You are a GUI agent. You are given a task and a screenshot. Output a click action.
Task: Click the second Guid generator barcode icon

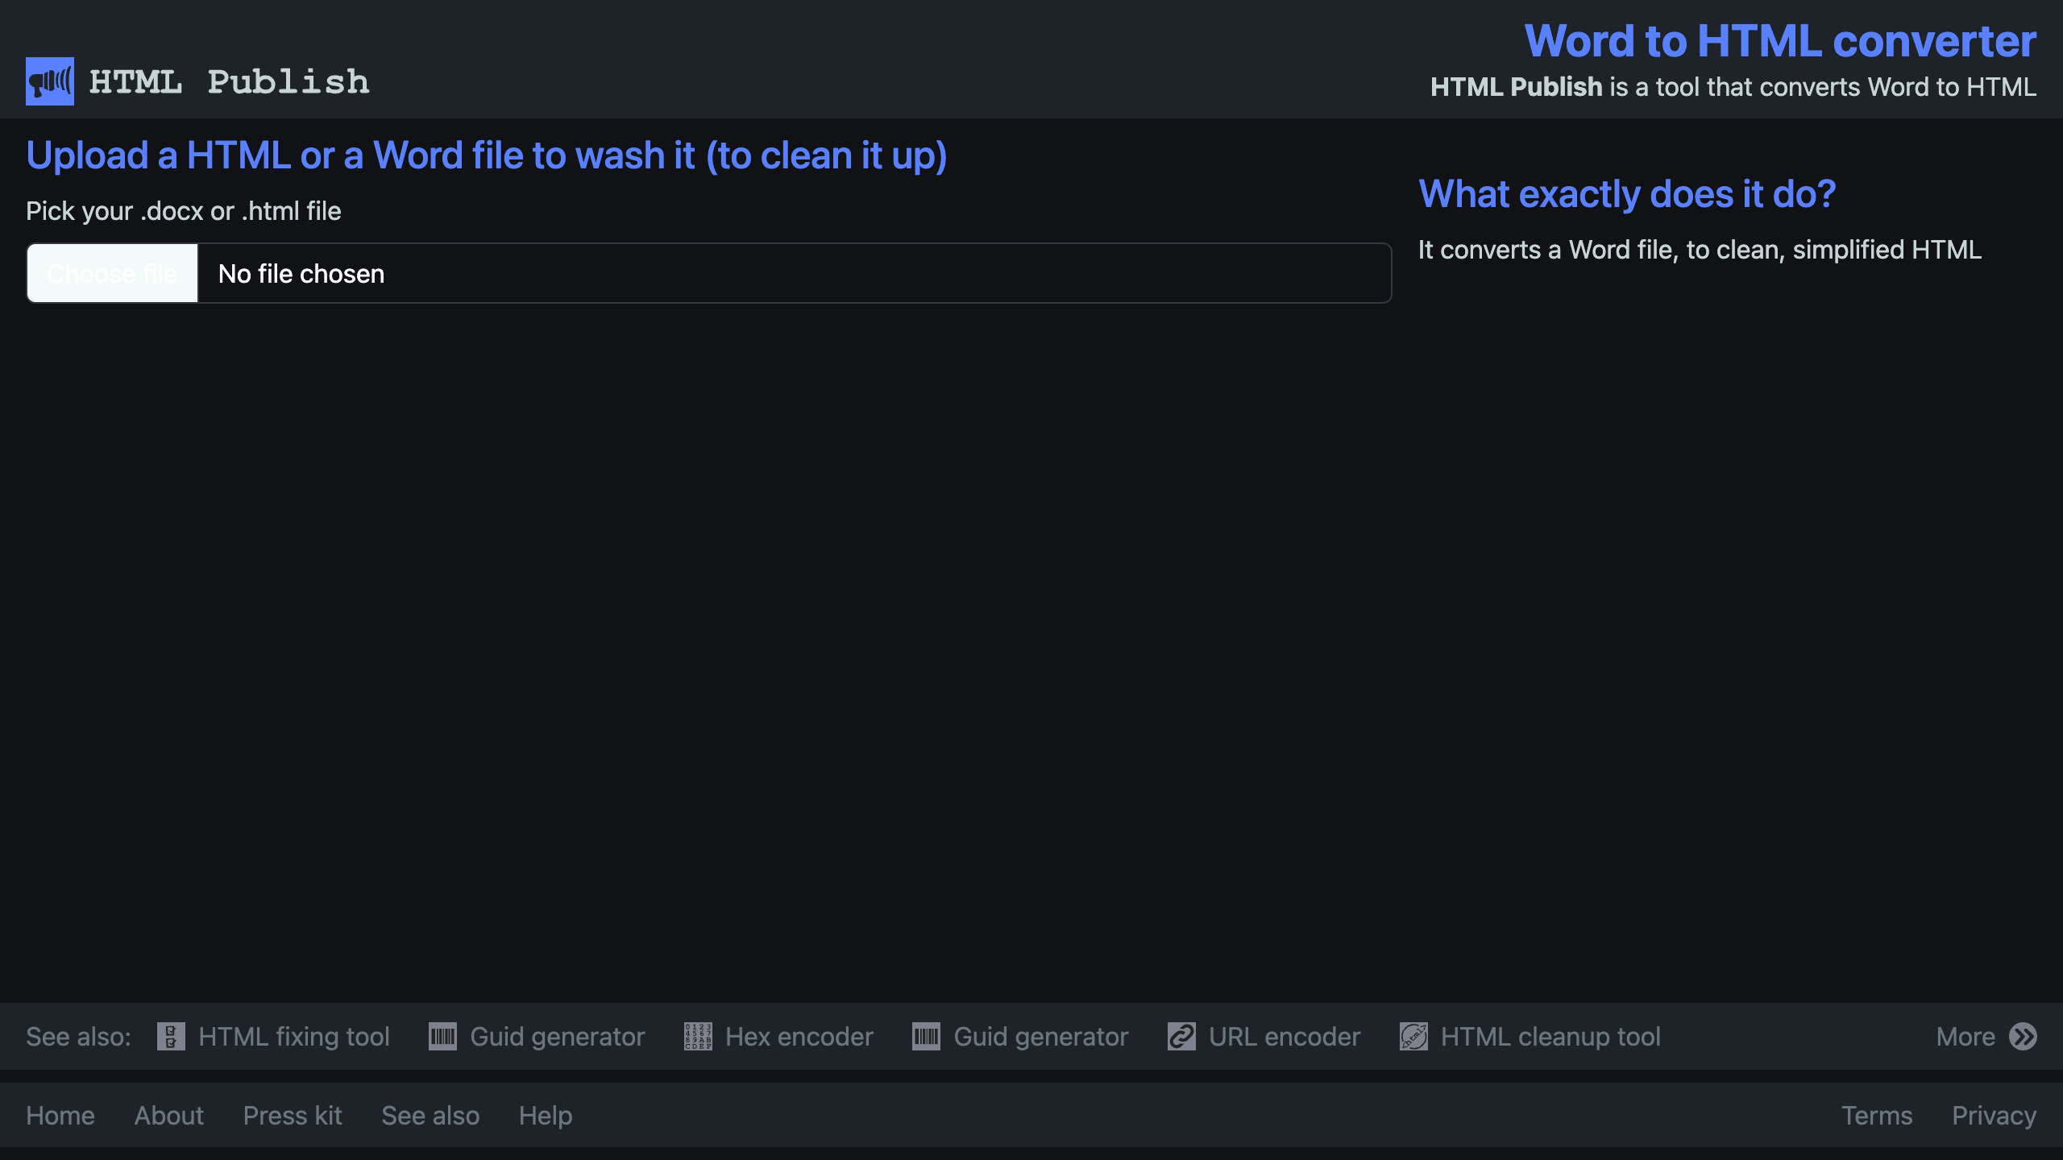926,1036
